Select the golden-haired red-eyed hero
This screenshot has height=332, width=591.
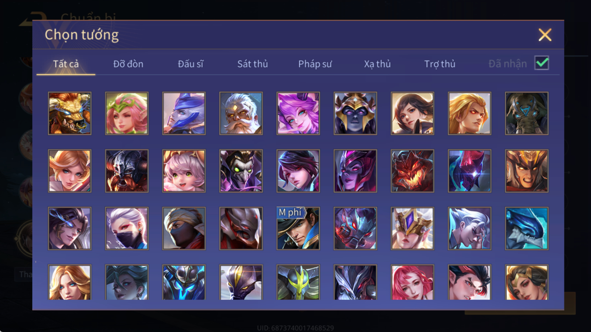(469, 113)
